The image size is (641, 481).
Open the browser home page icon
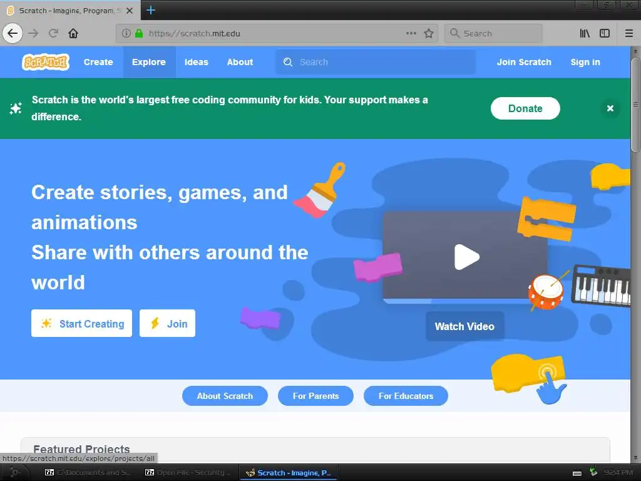[73, 33]
